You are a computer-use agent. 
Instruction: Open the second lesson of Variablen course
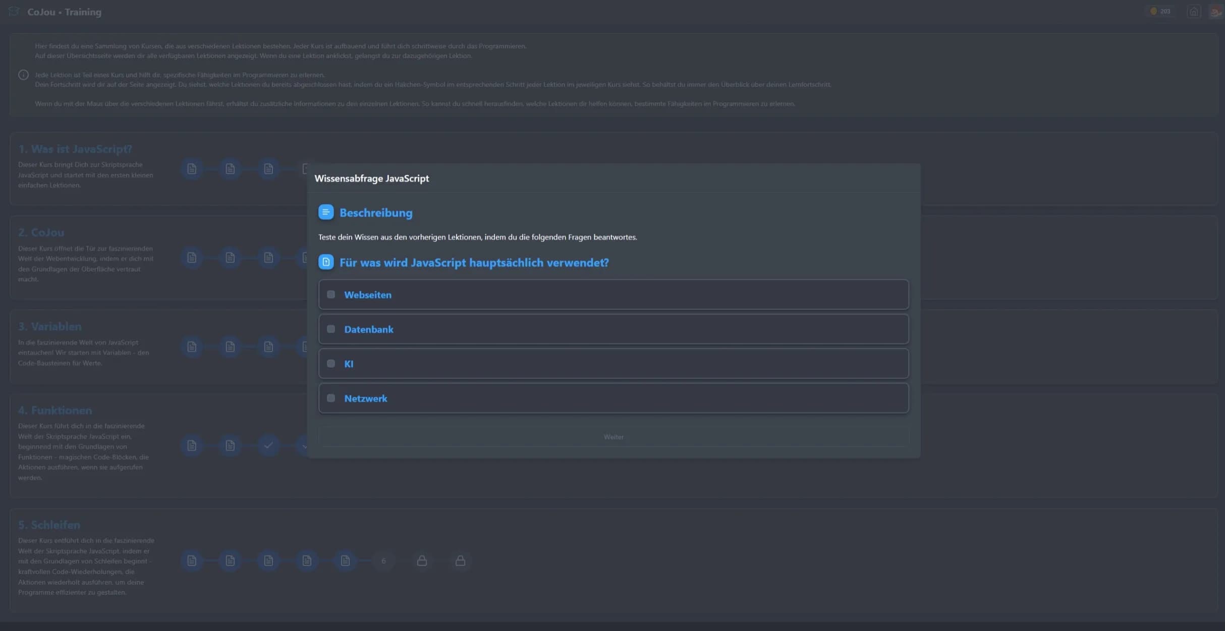tap(230, 347)
